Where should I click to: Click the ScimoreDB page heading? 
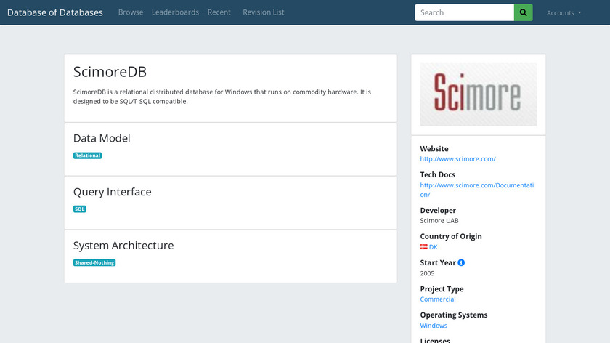coord(110,72)
